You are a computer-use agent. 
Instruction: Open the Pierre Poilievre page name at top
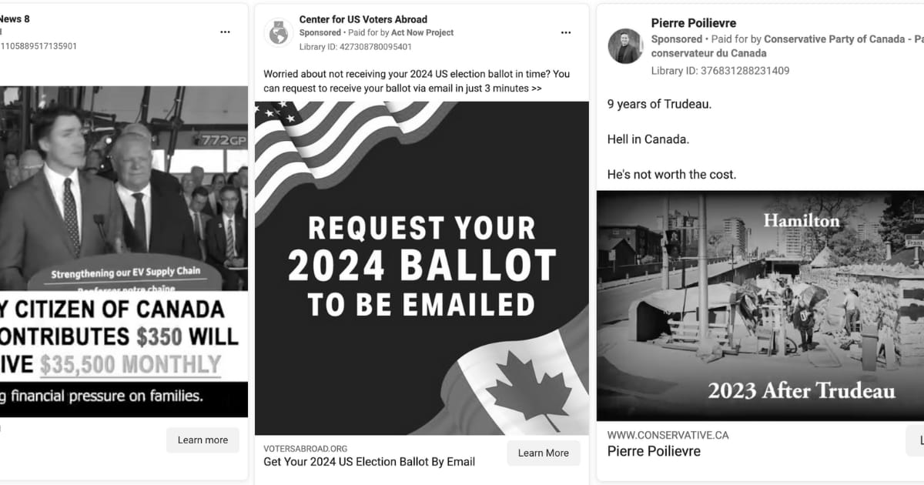pos(694,23)
